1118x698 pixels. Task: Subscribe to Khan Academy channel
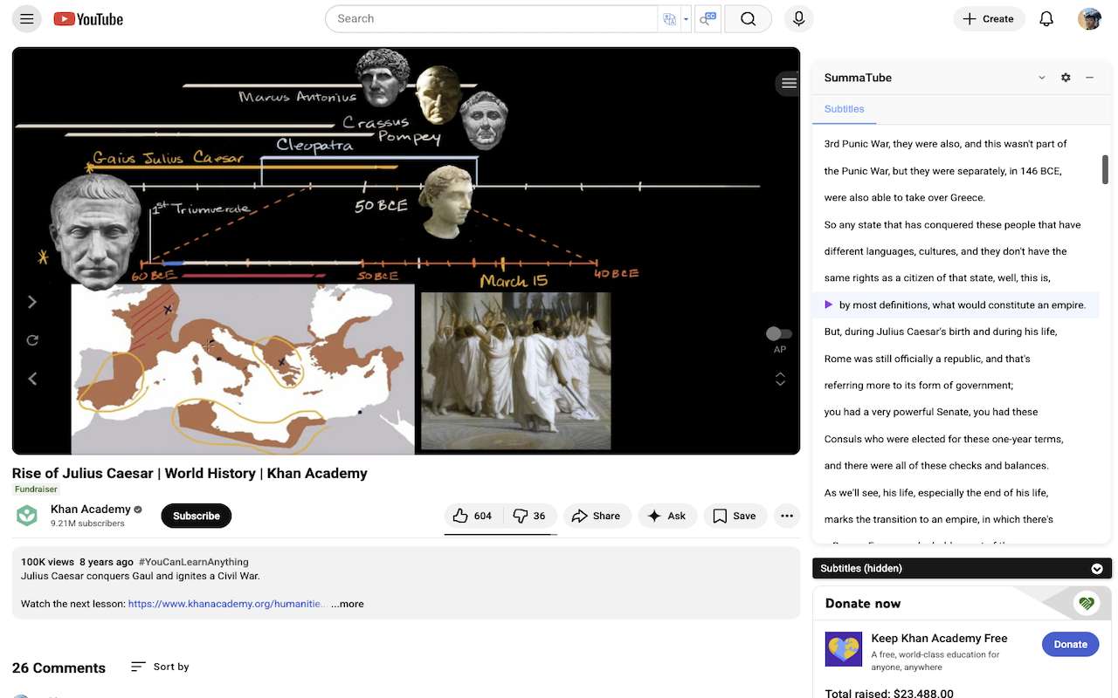(196, 516)
